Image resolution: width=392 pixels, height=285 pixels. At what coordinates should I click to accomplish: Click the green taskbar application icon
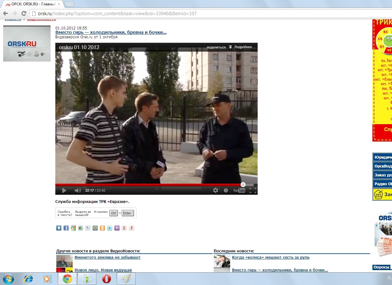(87, 279)
